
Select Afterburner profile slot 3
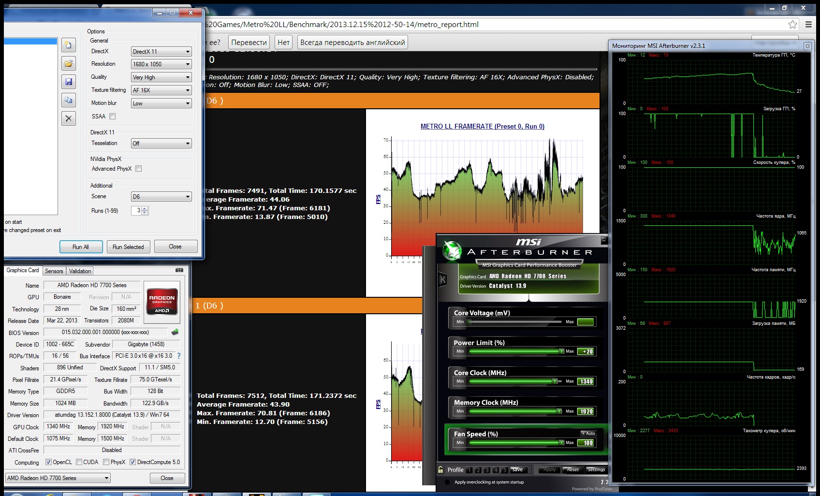coord(487,470)
